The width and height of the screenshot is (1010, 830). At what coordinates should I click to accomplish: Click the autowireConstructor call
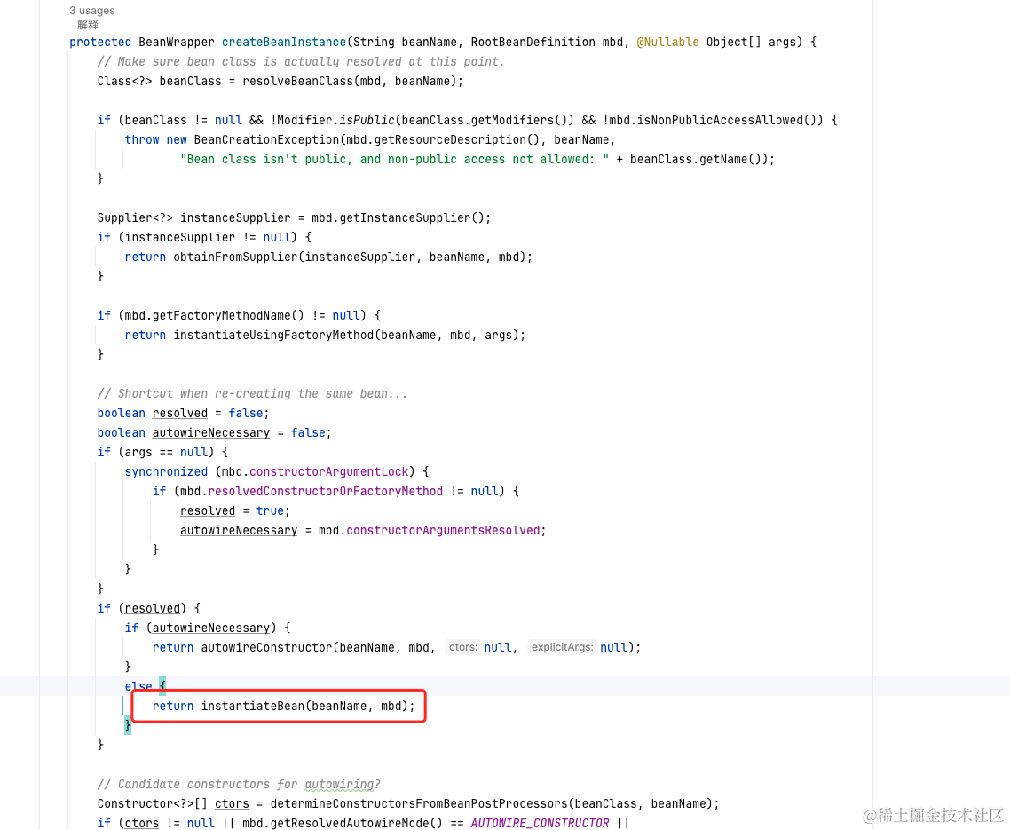[266, 648]
